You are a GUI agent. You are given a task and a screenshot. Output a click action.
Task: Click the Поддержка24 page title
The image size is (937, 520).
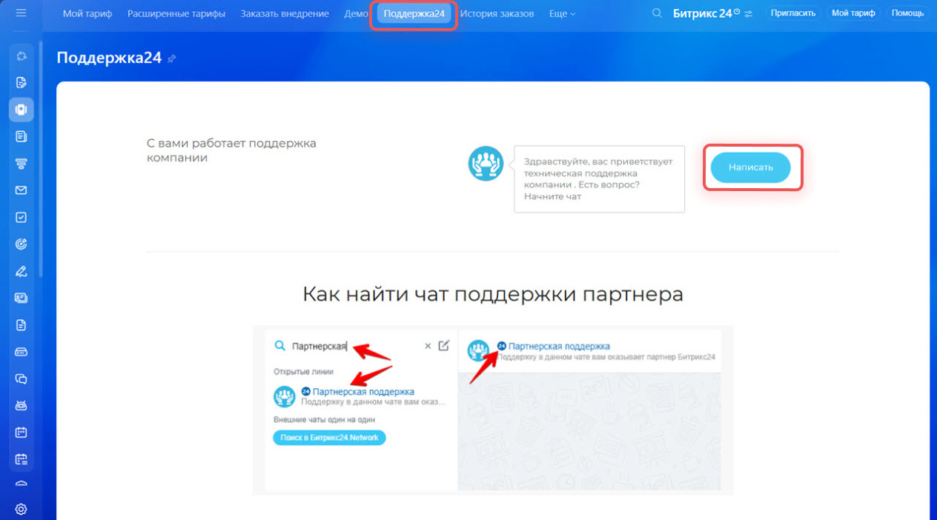pos(109,59)
